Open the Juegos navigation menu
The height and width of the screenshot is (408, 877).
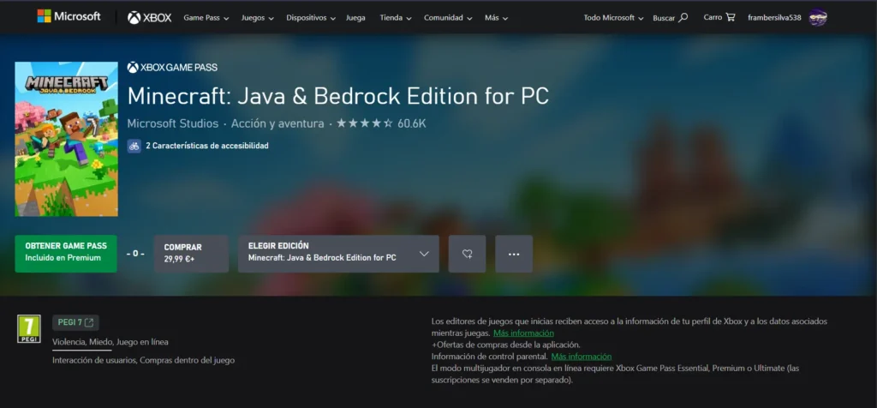tap(257, 17)
